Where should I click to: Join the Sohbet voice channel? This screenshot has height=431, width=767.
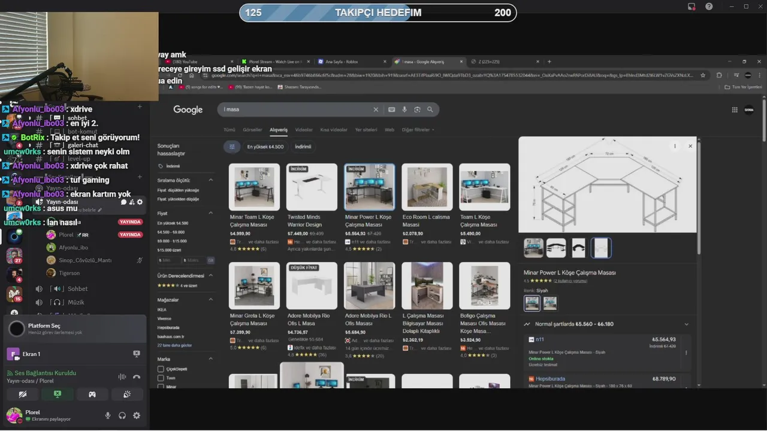[x=78, y=289]
